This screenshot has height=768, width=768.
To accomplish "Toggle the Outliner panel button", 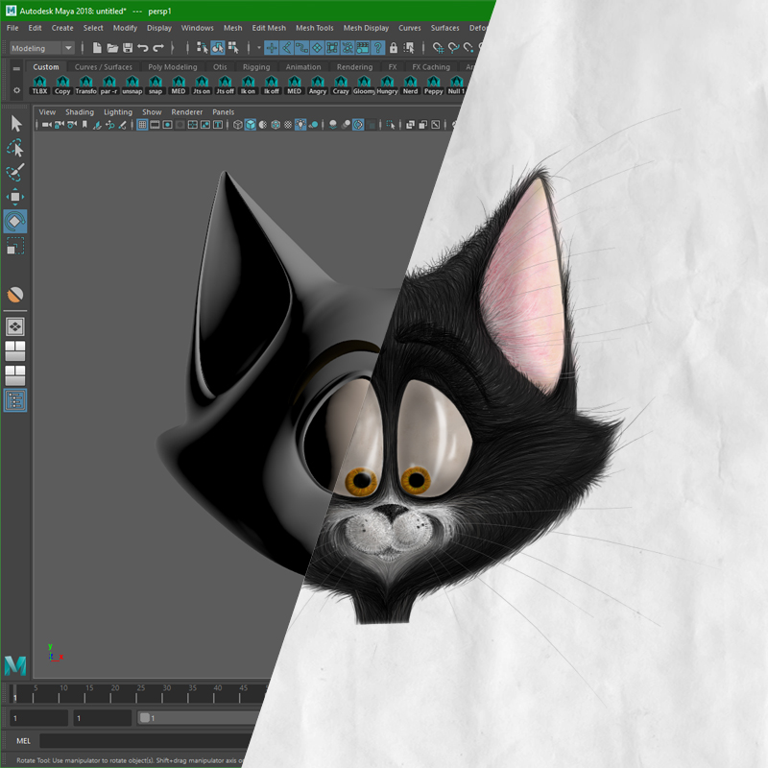I will 15,400.
